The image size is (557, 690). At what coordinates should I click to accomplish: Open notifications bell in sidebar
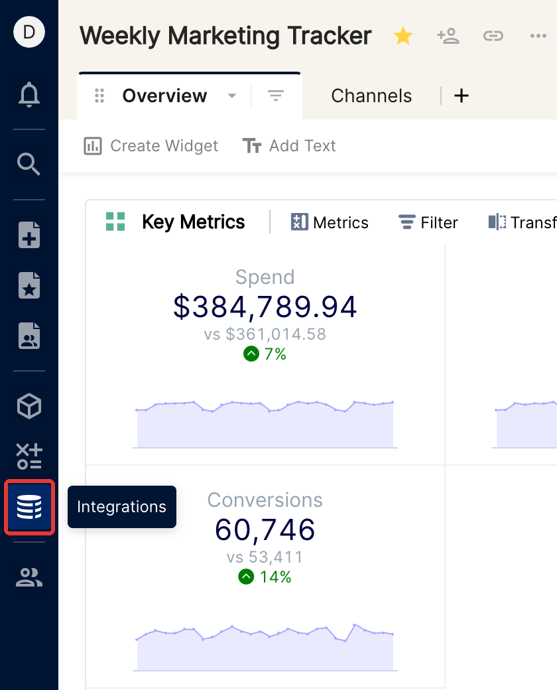pyautogui.click(x=29, y=94)
